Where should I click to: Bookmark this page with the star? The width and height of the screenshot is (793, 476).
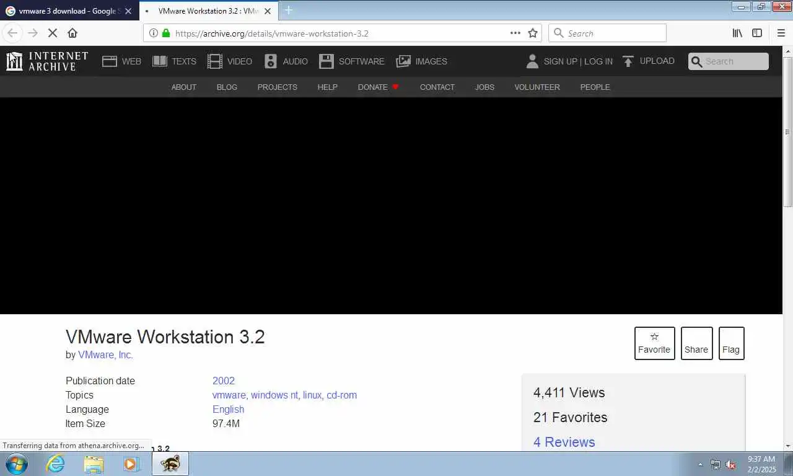[533, 33]
